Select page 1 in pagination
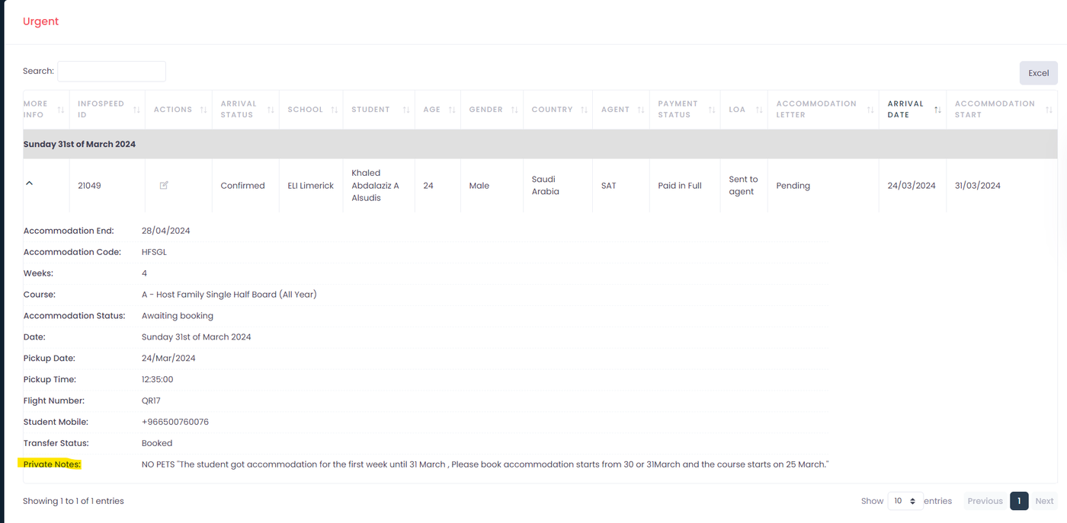 coord(1018,501)
